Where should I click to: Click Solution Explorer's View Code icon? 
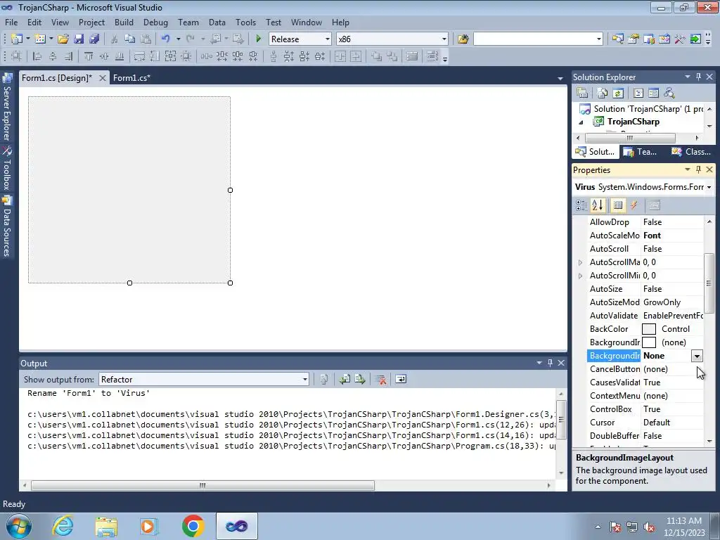tap(638, 94)
